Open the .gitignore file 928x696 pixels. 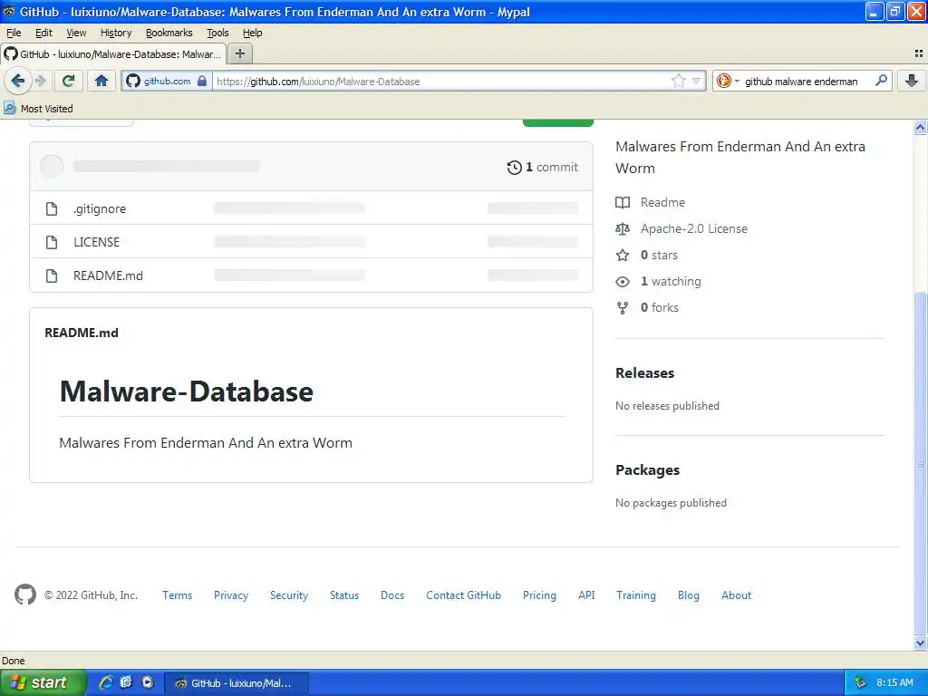(100, 208)
